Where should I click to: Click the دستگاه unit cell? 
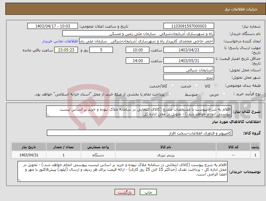click(98, 155)
